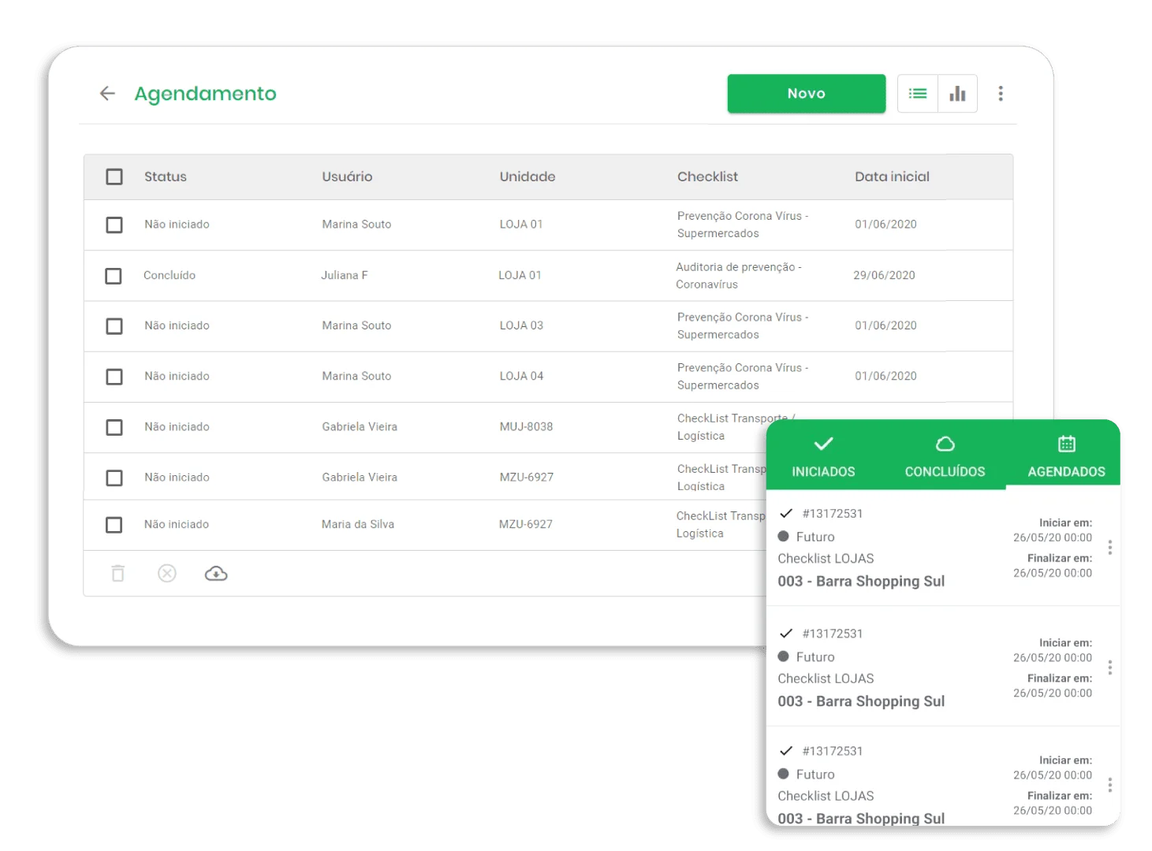This screenshot has height=851, width=1152.
Task: Click the Status column header
Action: (165, 177)
